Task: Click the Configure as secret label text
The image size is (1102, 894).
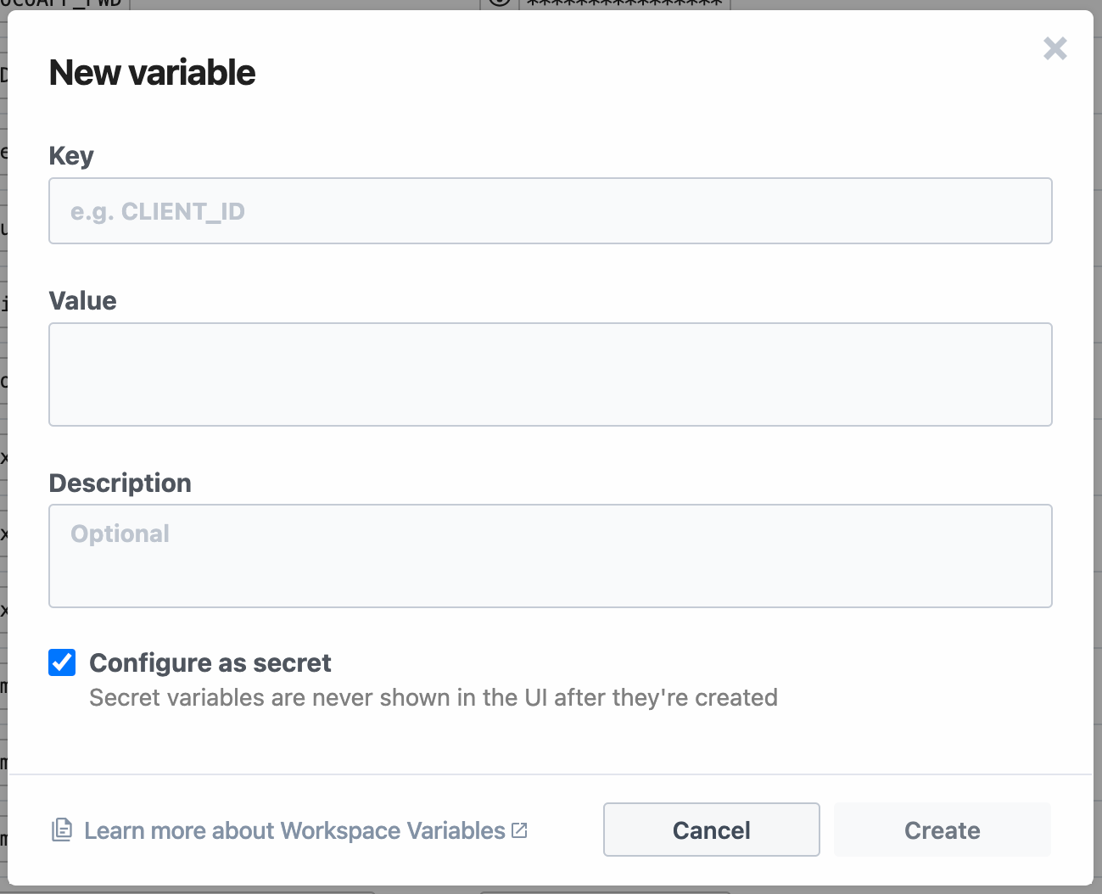Action: point(210,662)
